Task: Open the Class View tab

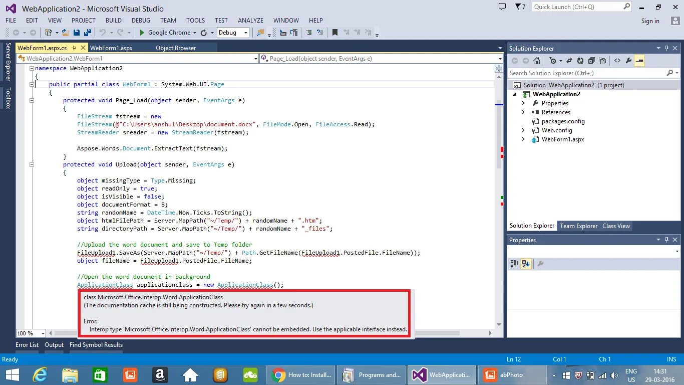Action: (616, 226)
